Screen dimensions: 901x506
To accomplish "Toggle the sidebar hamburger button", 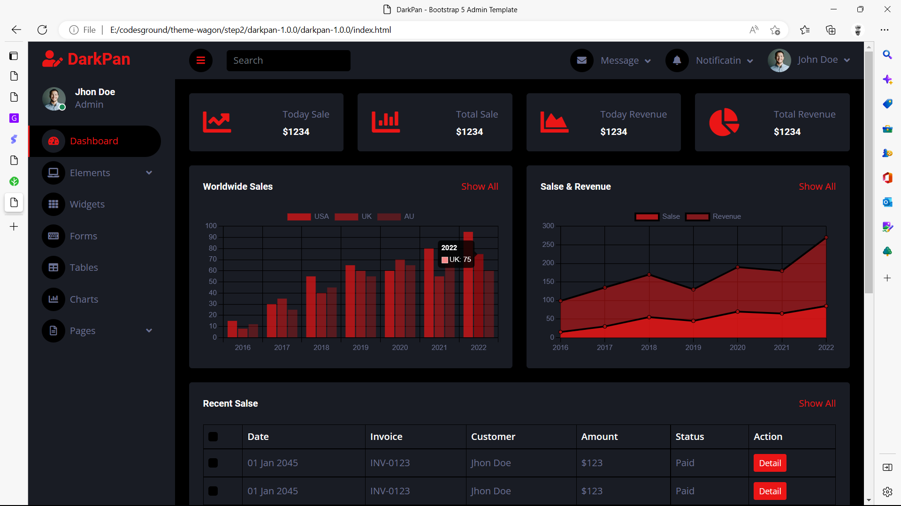I will pyautogui.click(x=201, y=60).
